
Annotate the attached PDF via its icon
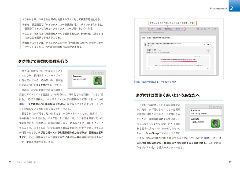coord(205,44)
